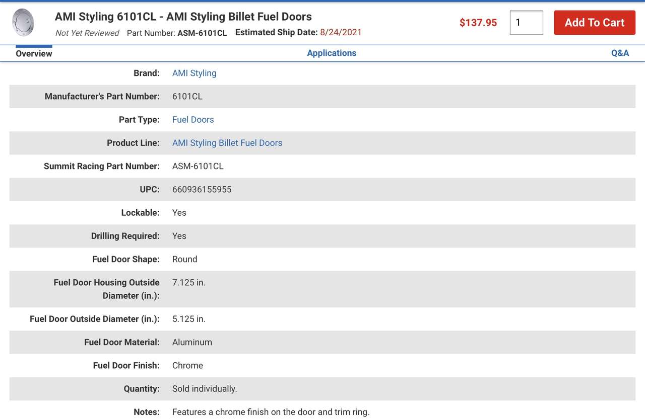Click the 5.125 in. door diameter value
The width and height of the screenshot is (645, 420).
(188, 319)
